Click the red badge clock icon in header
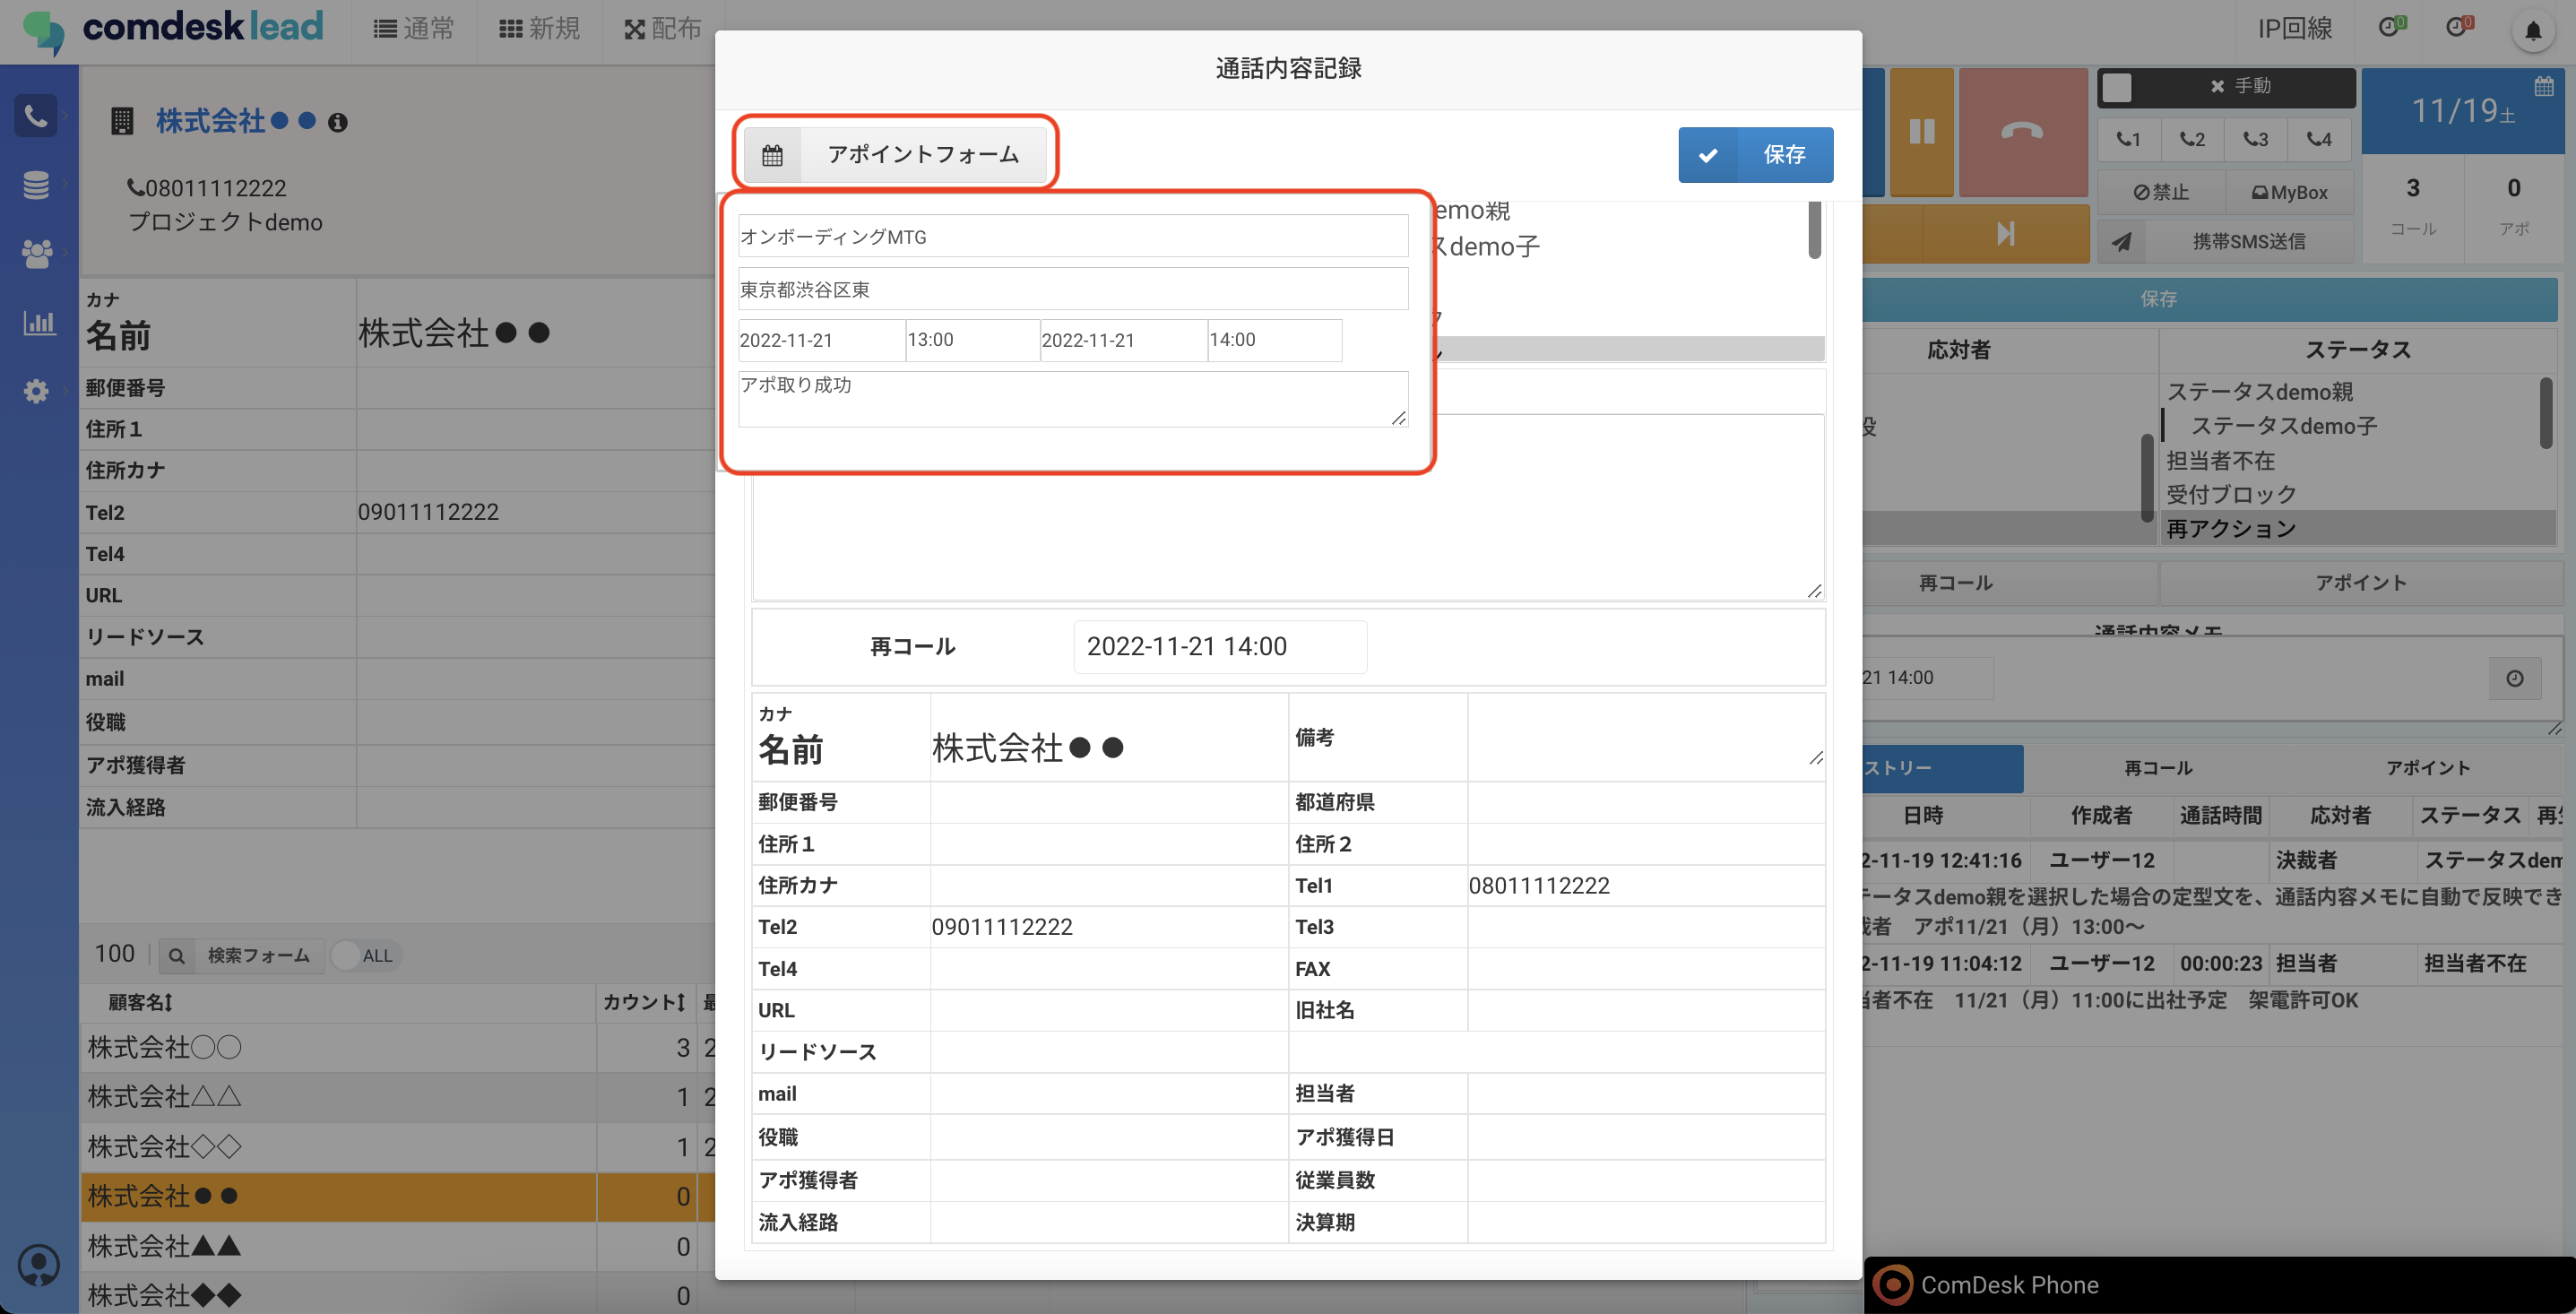 point(2458,26)
